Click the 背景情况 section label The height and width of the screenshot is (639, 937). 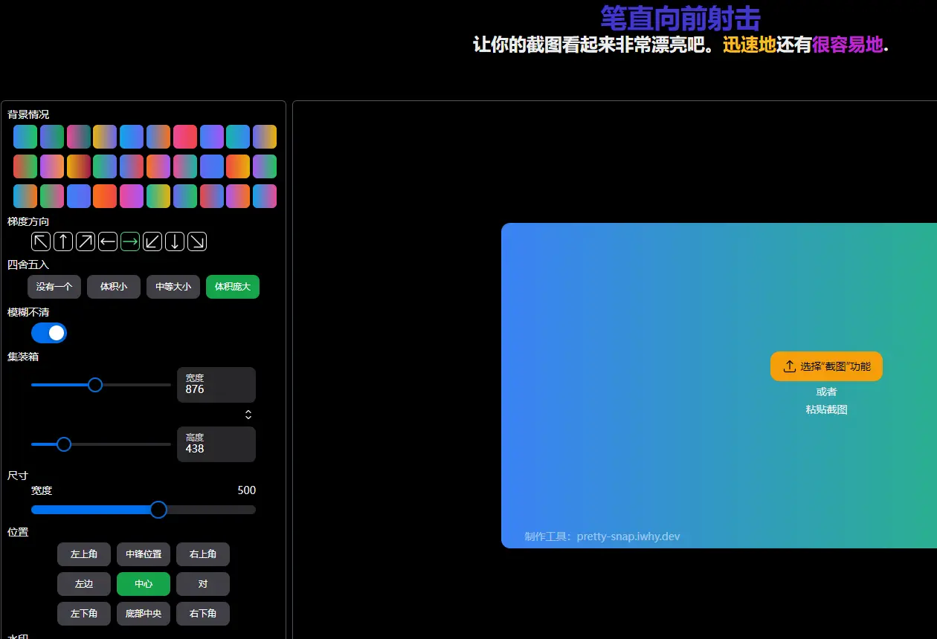click(x=28, y=114)
